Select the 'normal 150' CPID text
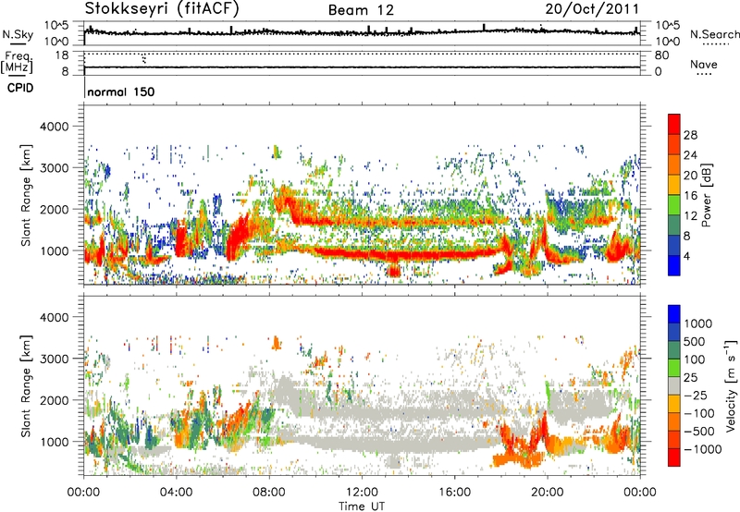The width and height of the screenshot is (740, 512). click(121, 91)
